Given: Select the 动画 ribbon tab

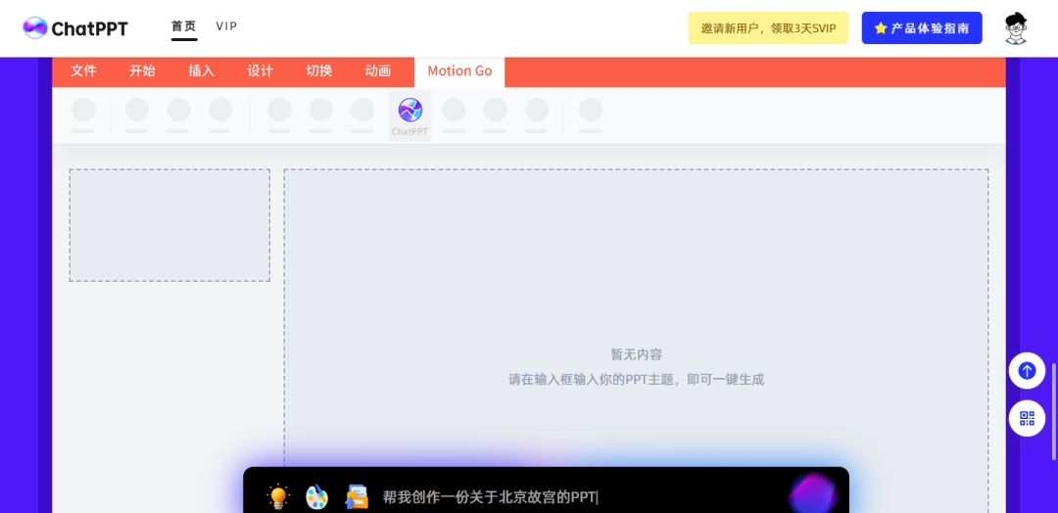Looking at the screenshot, I should coord(378,70).
